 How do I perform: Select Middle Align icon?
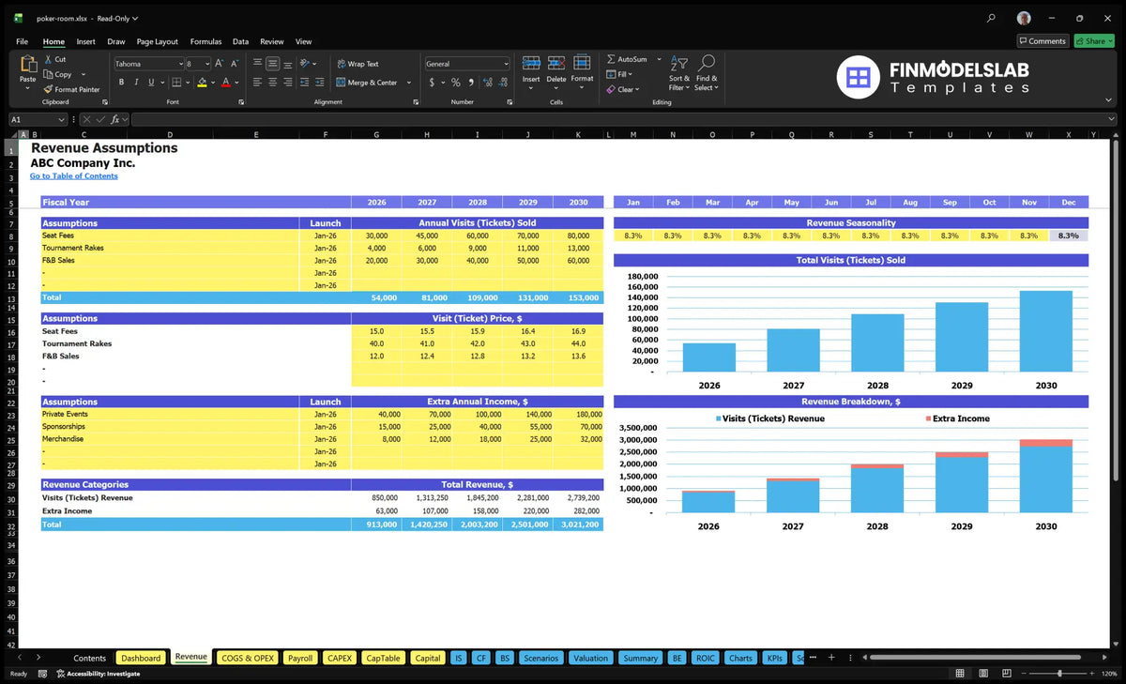coord(272,64)
